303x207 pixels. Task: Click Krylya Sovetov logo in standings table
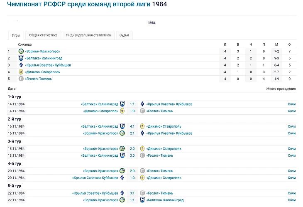click(x=21, y=65)
